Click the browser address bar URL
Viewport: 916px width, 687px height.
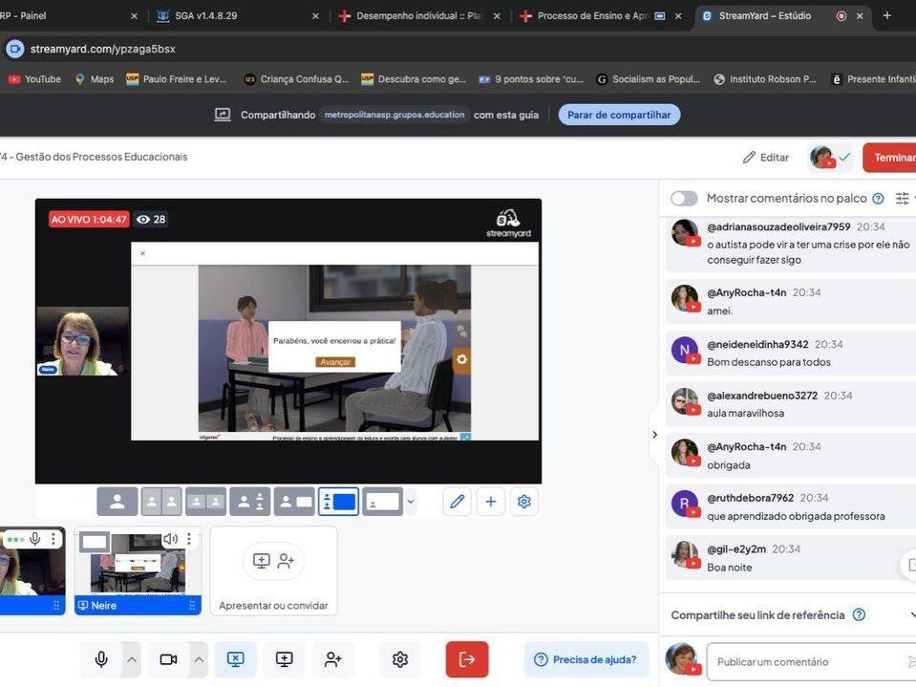[103, 49]
